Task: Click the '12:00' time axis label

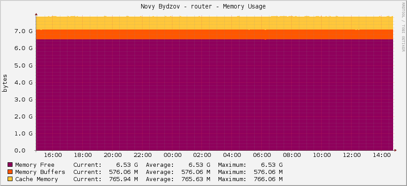Action: click(352, 155)
